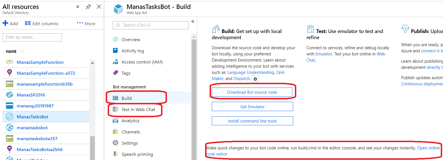This screenshot has height=160, width=443.
Task: Open the Speech priming menu item
Action: click(137, 154)
